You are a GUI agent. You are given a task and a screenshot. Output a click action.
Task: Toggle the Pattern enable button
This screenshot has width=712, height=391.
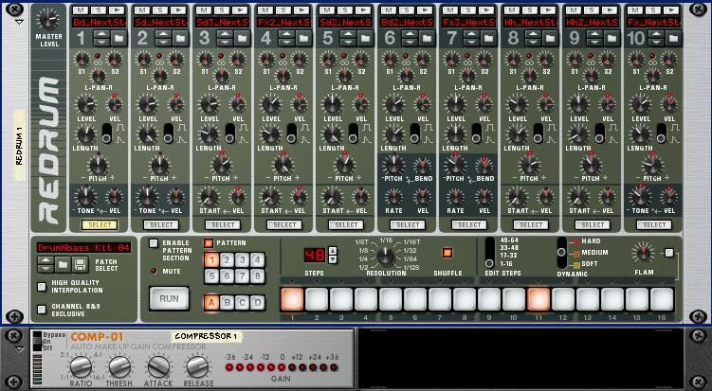click(209, 243)
